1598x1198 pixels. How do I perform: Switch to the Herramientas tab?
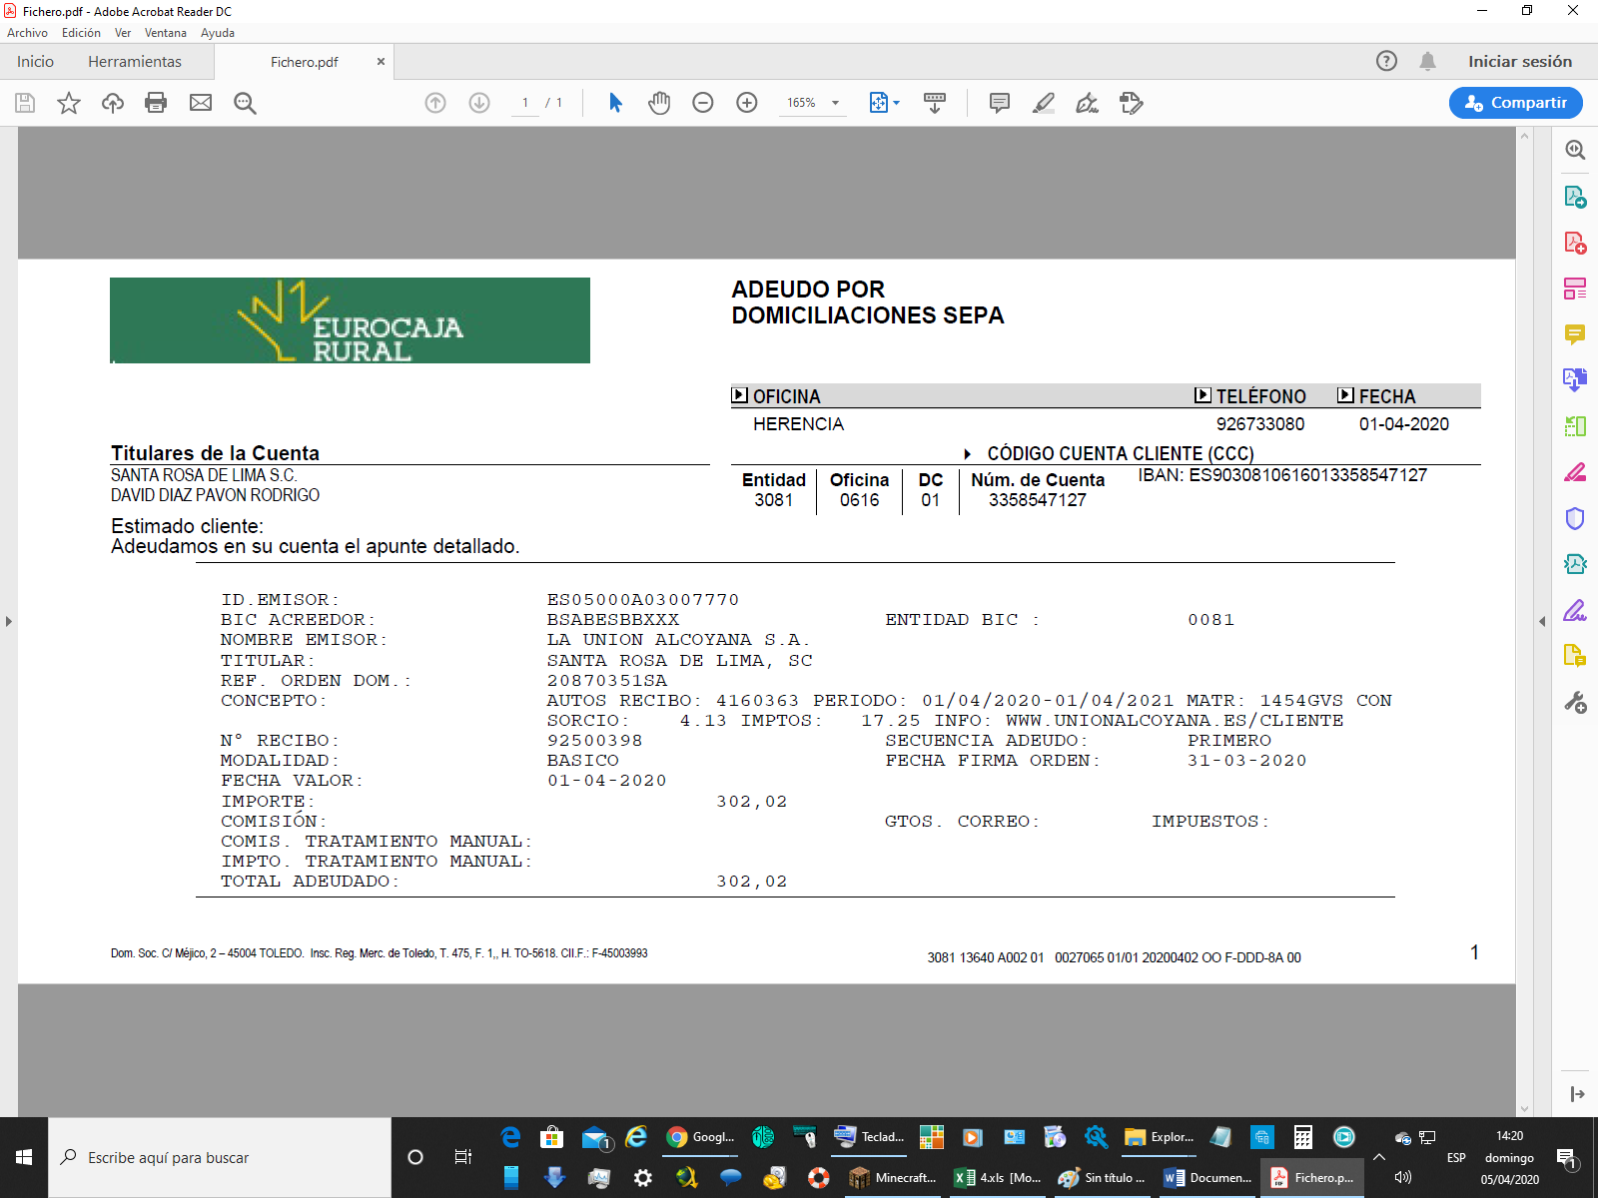135,62
